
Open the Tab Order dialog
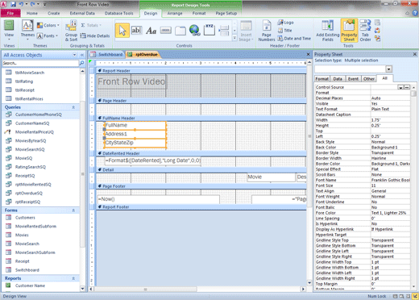pyautogui.click(x=365, y=31)
